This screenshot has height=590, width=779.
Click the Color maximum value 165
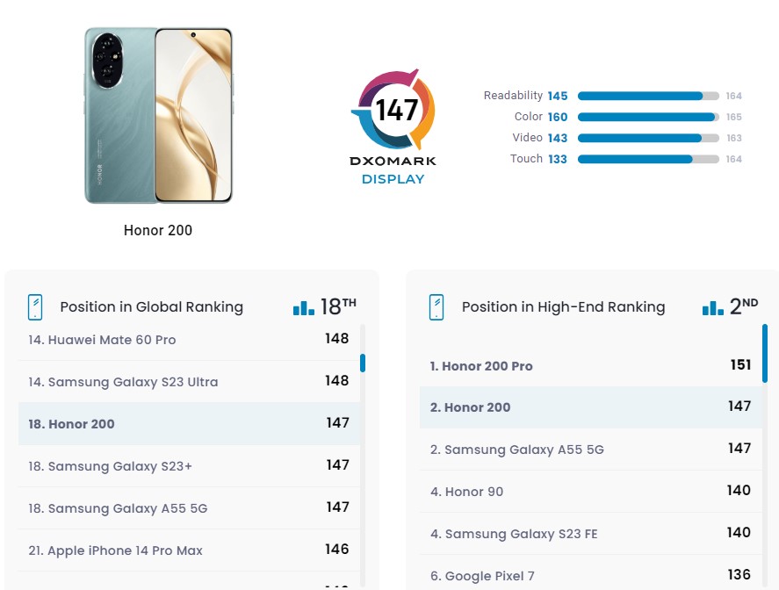[x=734, y=117]
